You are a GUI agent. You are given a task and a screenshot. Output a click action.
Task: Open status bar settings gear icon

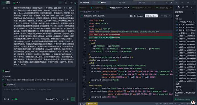(x=81, y=104)
